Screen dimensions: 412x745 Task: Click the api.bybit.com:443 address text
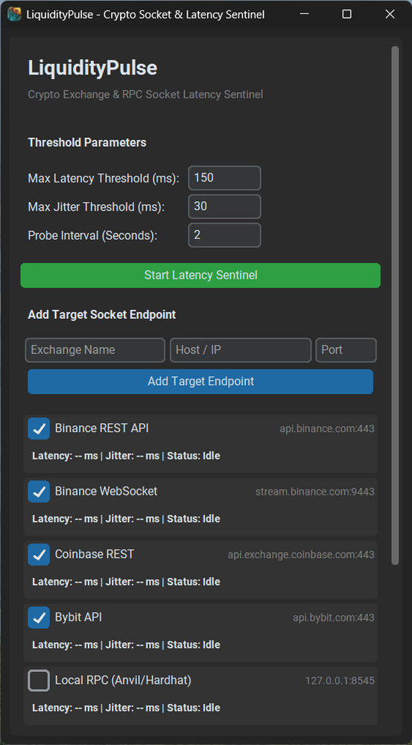[x=334, y=618]
